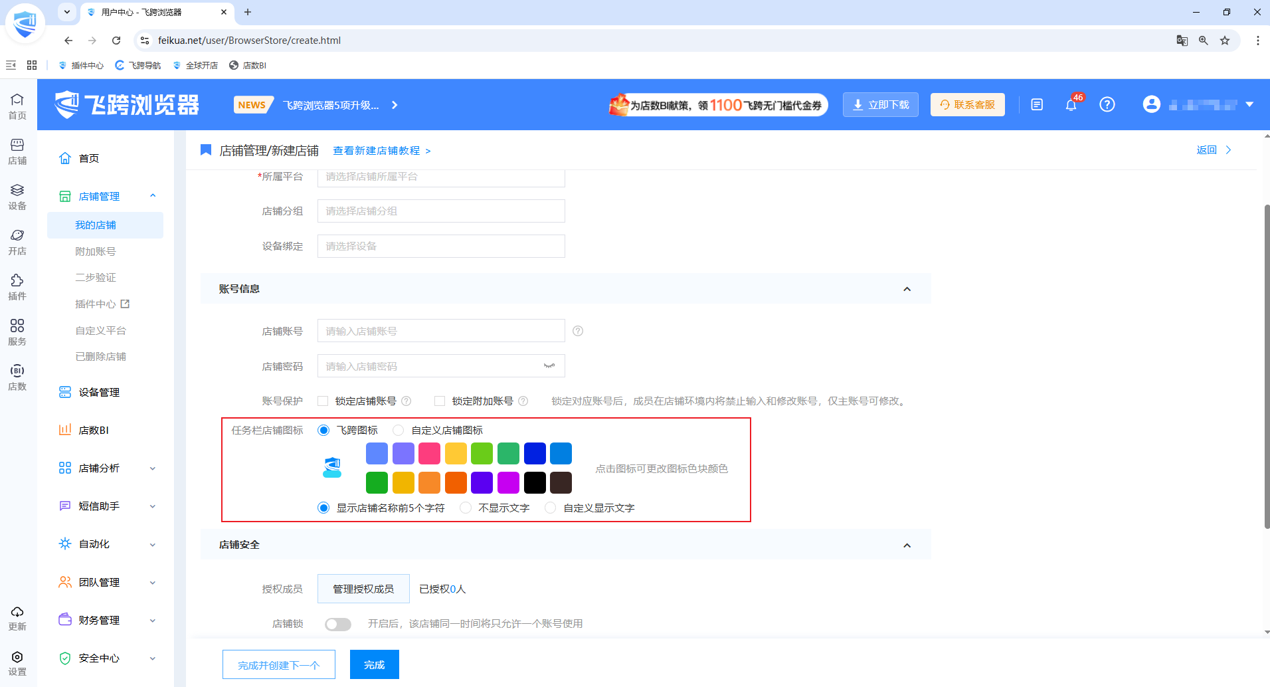
Task: Open 查看新建店铺教程 link
Action: pyautogui.click(x=382, y=151)
